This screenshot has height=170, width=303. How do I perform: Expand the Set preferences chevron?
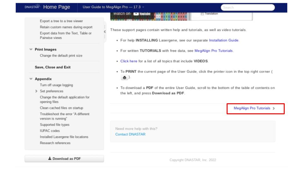(x=36, y=91)
